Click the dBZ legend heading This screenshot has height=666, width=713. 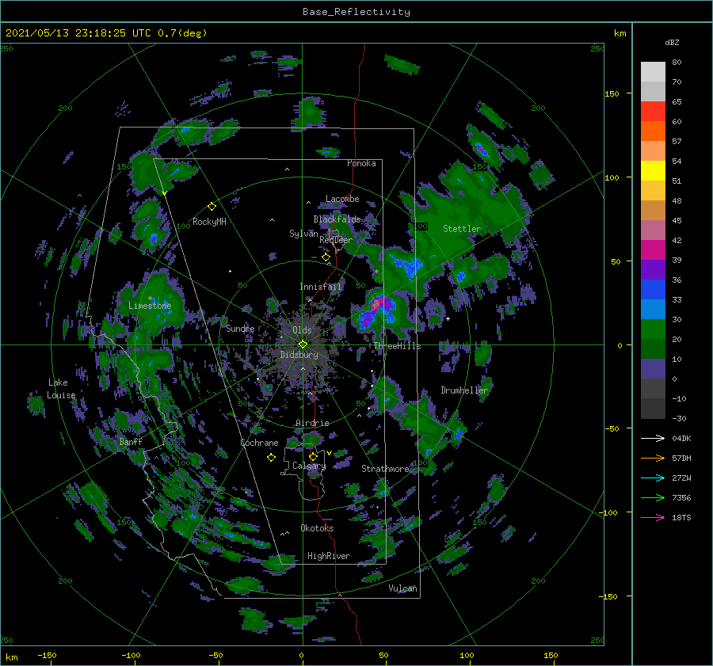(x=672, y=42)
